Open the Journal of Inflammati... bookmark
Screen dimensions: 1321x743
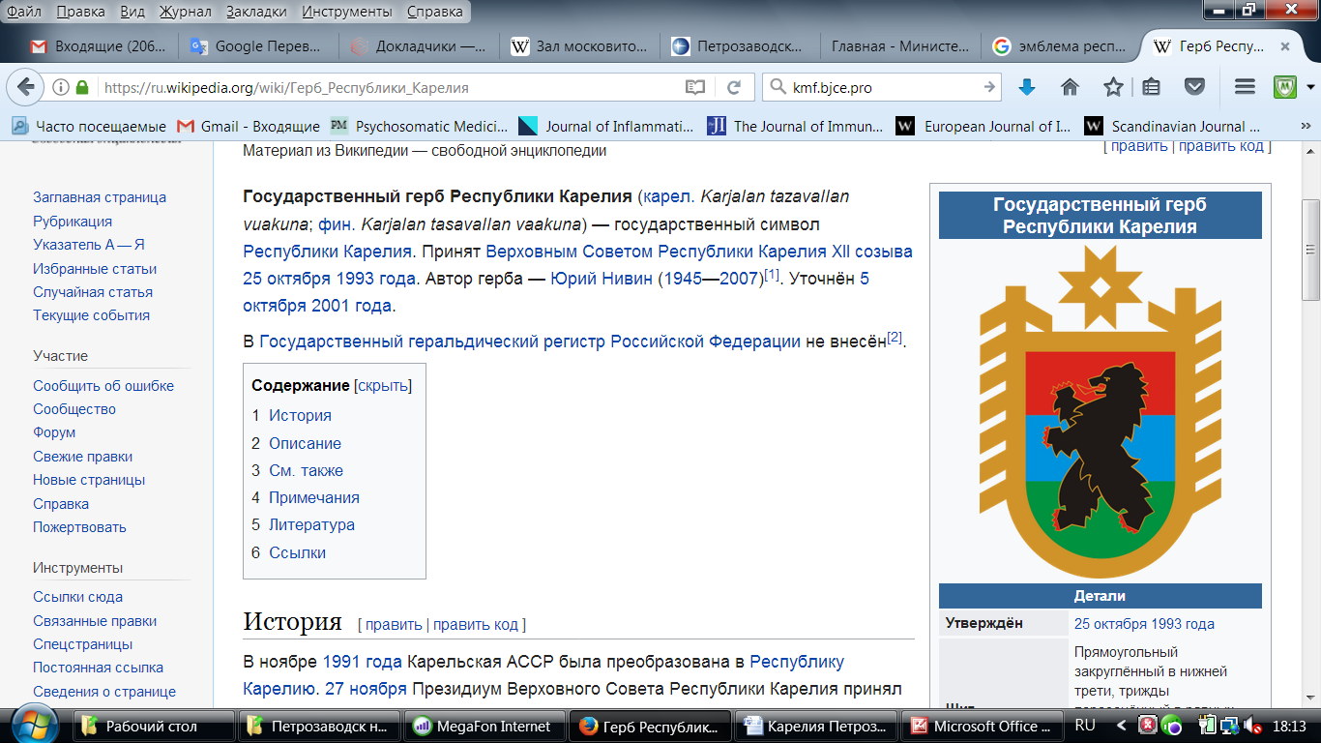tap(607, 126)
